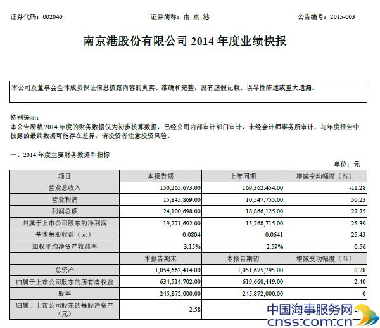Click the title 南京港股份有限公司 2014 年度业绩快报
This screenshot has width=380, height=328.
pyautogui.click(x=185, y=41)
